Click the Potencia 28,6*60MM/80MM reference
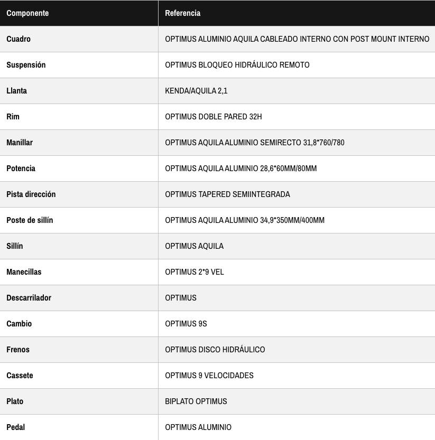The width and height of the screenshot is (435, 440). click(241, 168)
